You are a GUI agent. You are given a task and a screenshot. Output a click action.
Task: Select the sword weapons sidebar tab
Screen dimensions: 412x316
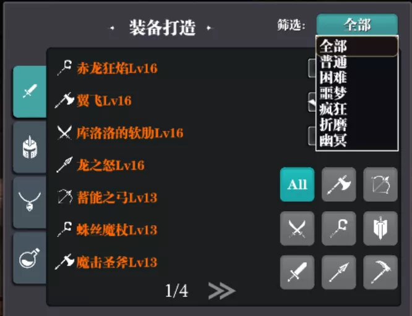pyautogui.click(x=30, y=91)
